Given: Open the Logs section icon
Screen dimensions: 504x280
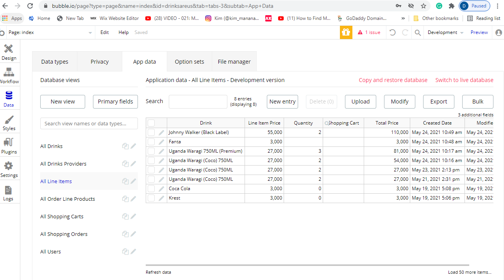Looking at the screenshot, I should (x=8, y=193).
